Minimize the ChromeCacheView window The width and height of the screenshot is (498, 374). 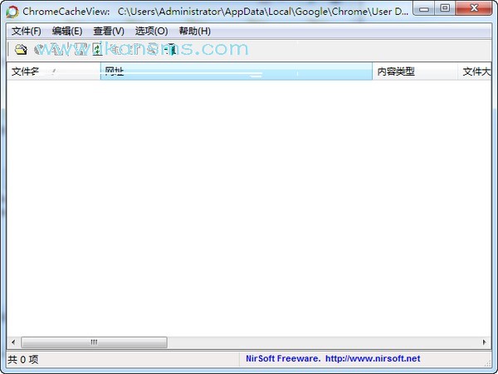coord(424,8)
